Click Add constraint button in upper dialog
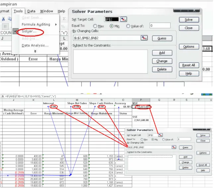This screenshot has width=214, height=188. 162,53
